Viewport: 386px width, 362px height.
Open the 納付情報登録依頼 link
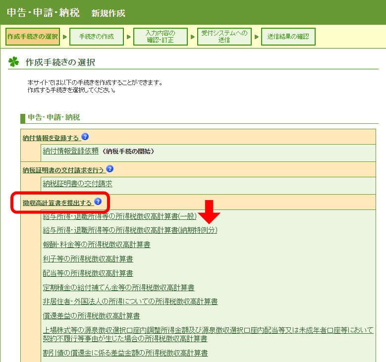[71, 151]
